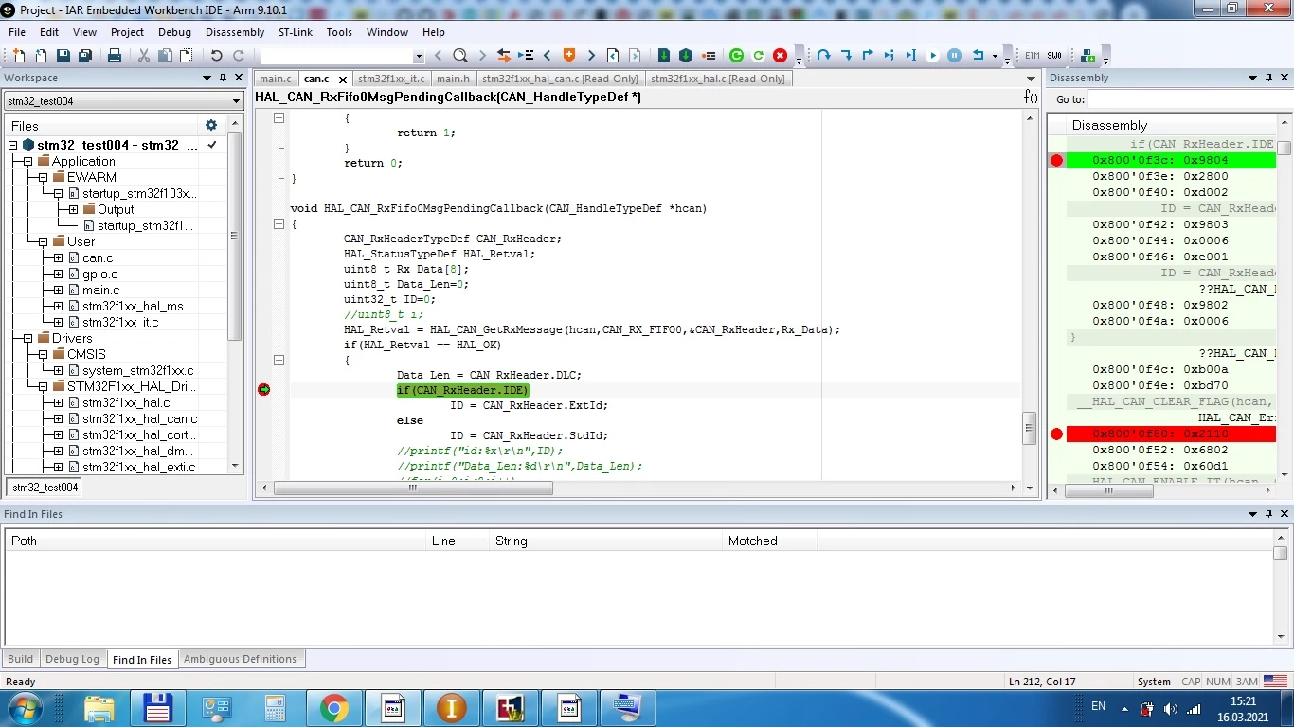Click the Redo arrow icon
This screenshot has height=727, width=1294.
(x=239, y=56)
